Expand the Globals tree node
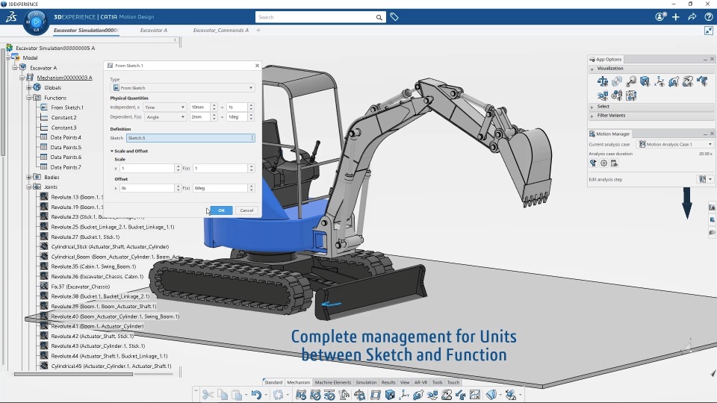The height and width of the screenshot is (403, 717). [29, 88]
